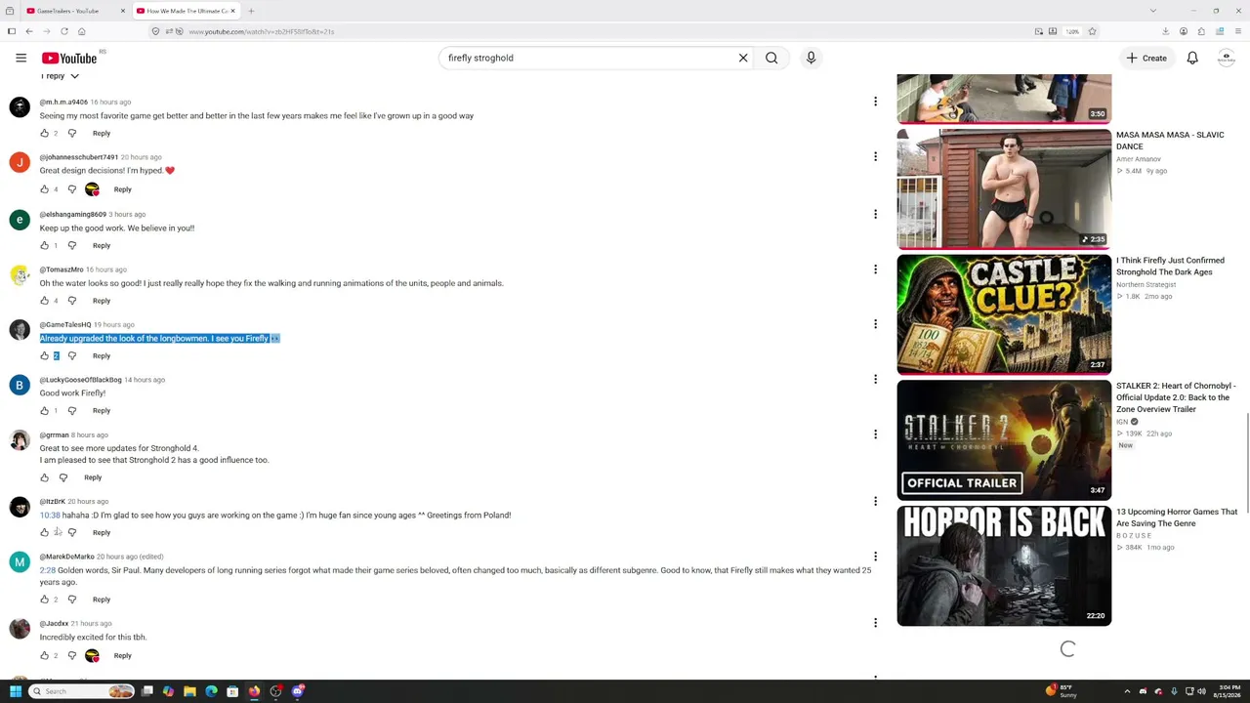Start voice search with the microphone

coord(811,58)
